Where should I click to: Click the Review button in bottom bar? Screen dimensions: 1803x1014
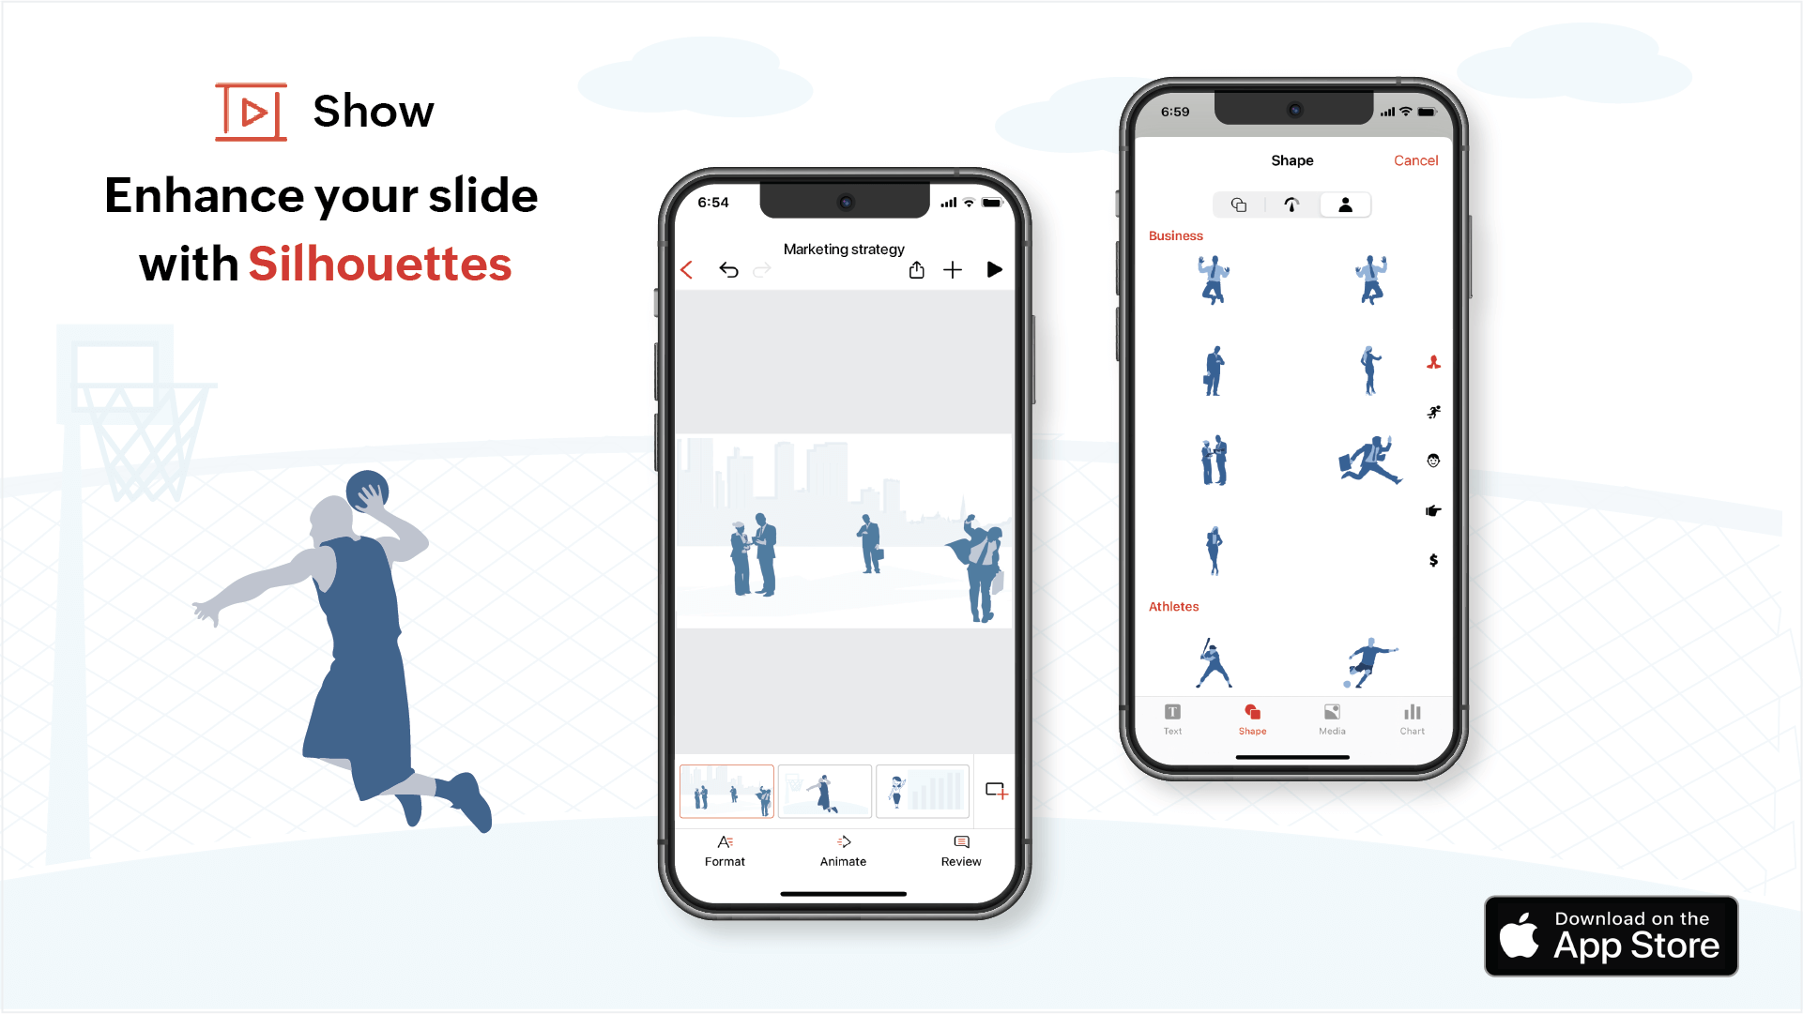click(960, 849)
